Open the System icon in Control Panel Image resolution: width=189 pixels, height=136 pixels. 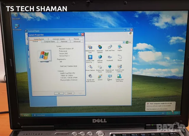(110, 77)
